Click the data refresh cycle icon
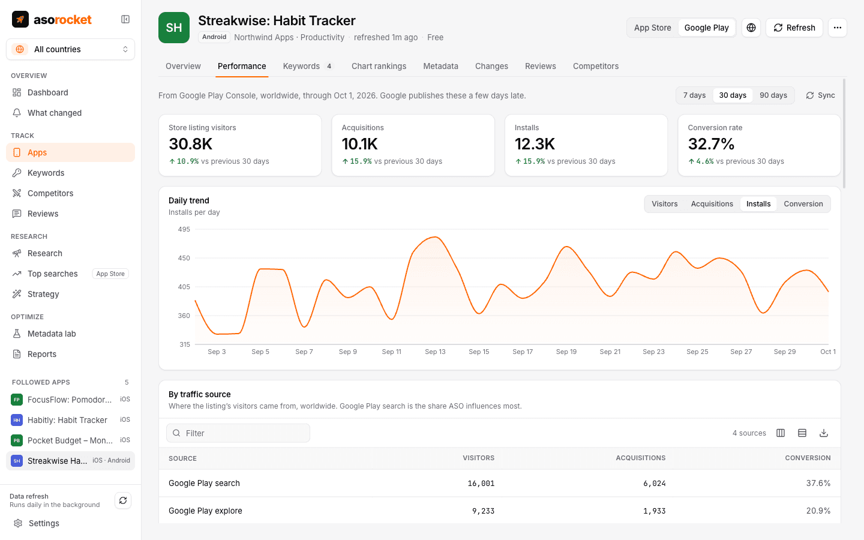The width and height of the screenshot is (864, 540). tap(123, 500)
